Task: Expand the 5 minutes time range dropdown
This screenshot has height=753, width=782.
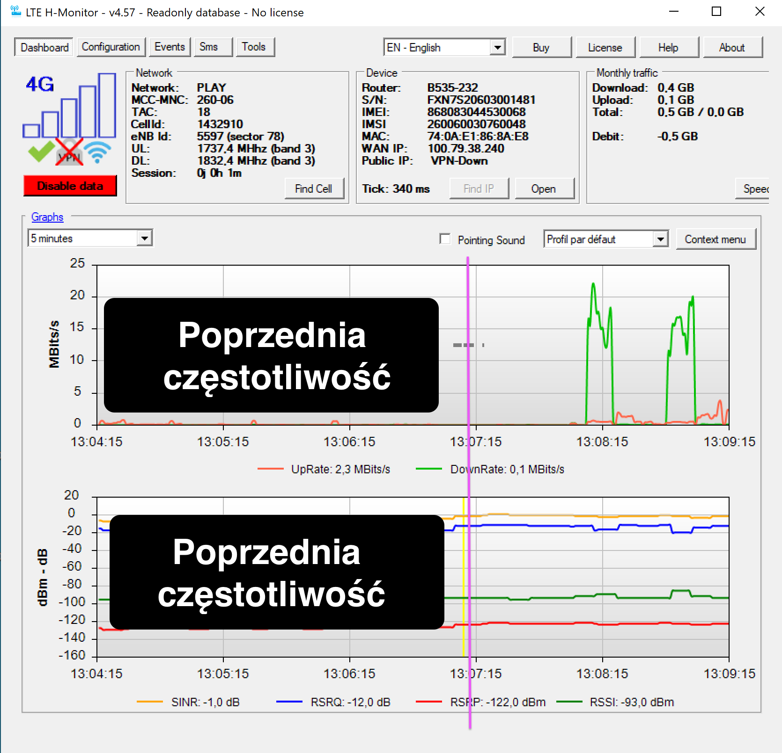Action: pos(145,238)
